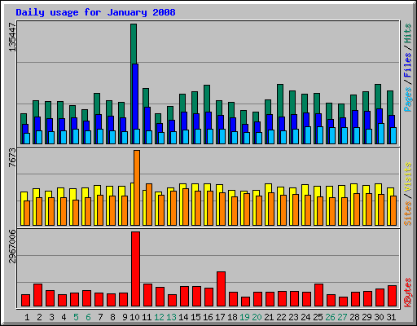Click day label 2 on the x-axis
The width and height of the screenshot is (417, 326).
(39, 317)
